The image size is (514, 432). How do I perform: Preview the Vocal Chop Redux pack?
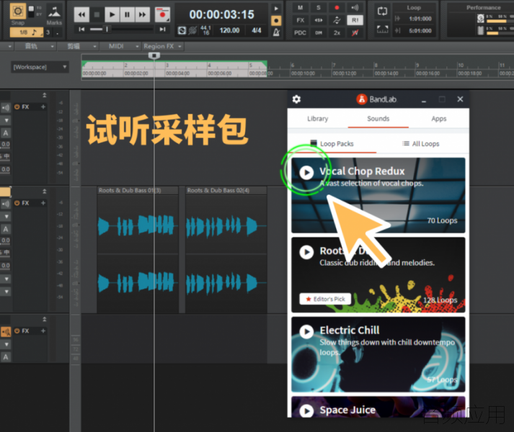point(306,172)
